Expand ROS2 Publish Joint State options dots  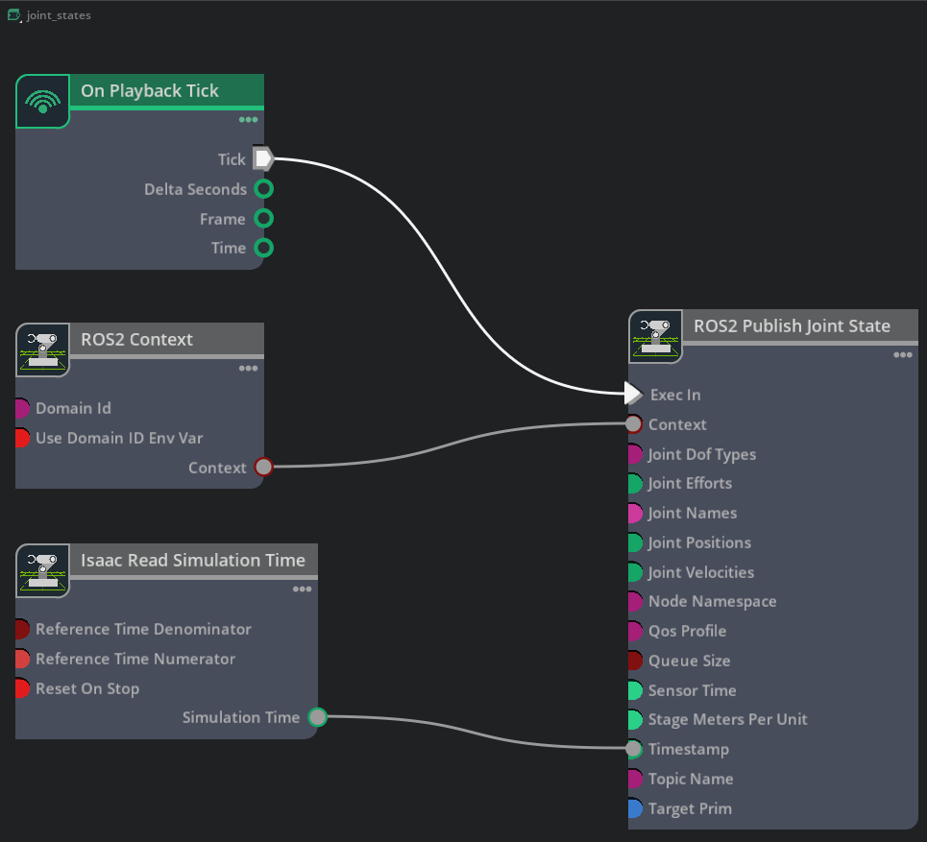[x=903, y=354]
